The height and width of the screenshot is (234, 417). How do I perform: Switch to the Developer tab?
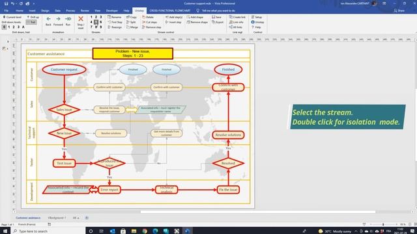pos(112,10)
